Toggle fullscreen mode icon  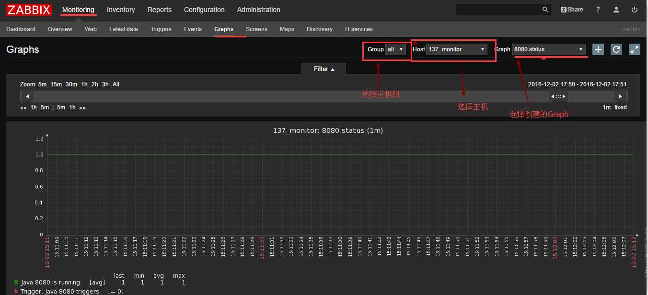point(635,49)
